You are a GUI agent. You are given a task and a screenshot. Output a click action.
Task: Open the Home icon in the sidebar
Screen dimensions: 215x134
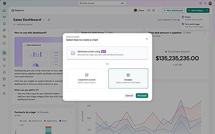(x=4, y=11)
